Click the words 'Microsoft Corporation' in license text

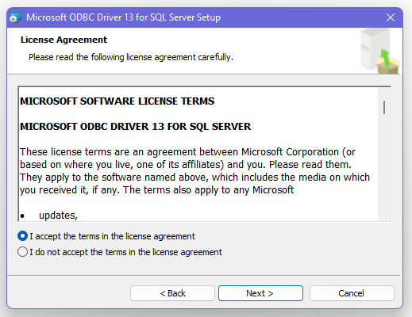pyautogui.click(x=290, y=152)
